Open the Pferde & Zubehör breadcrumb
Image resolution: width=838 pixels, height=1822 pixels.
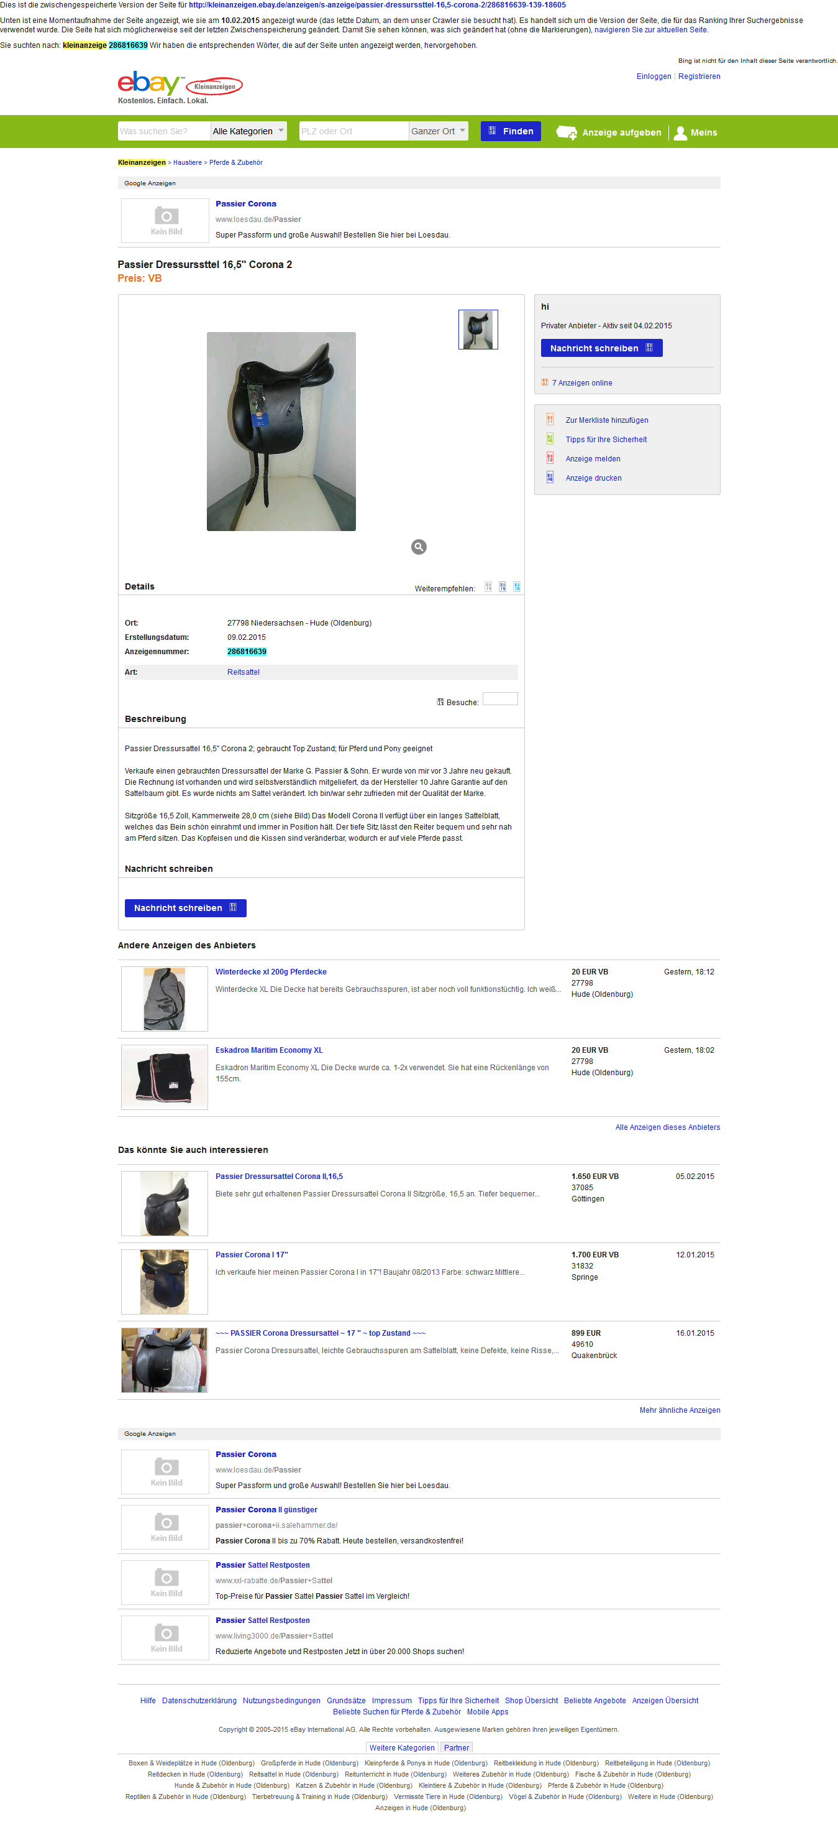(x=236, y=163)
